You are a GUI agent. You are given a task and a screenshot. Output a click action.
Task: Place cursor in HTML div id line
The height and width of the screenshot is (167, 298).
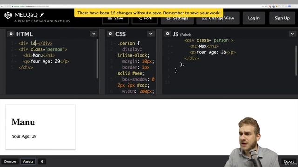(x=35, y=43)
